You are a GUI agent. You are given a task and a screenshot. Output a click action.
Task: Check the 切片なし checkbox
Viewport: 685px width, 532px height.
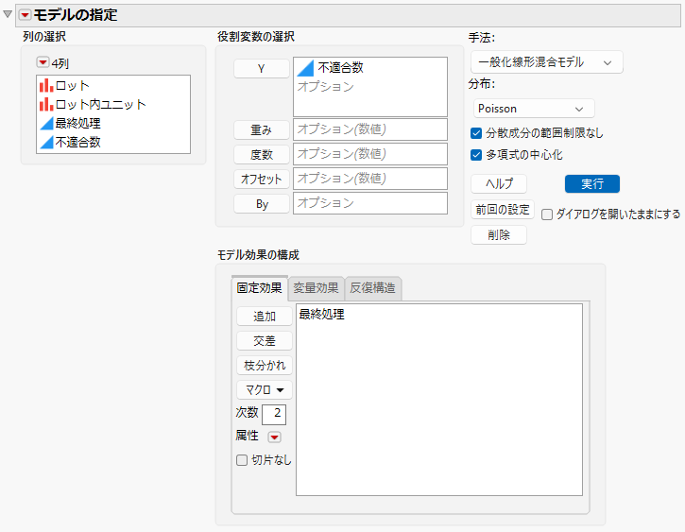point(242,460)
